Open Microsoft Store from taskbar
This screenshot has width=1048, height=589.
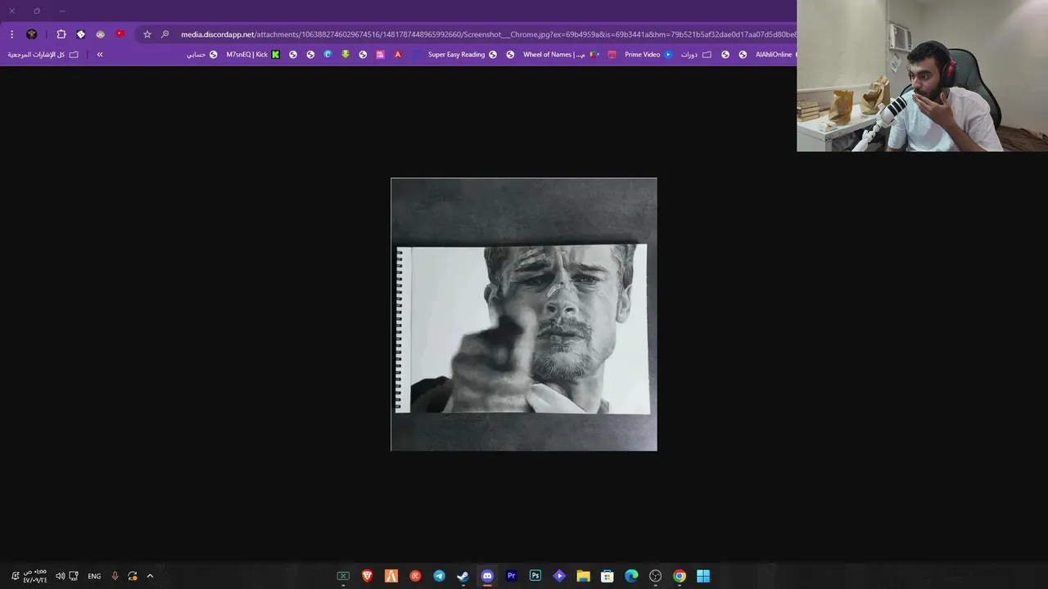608,576
